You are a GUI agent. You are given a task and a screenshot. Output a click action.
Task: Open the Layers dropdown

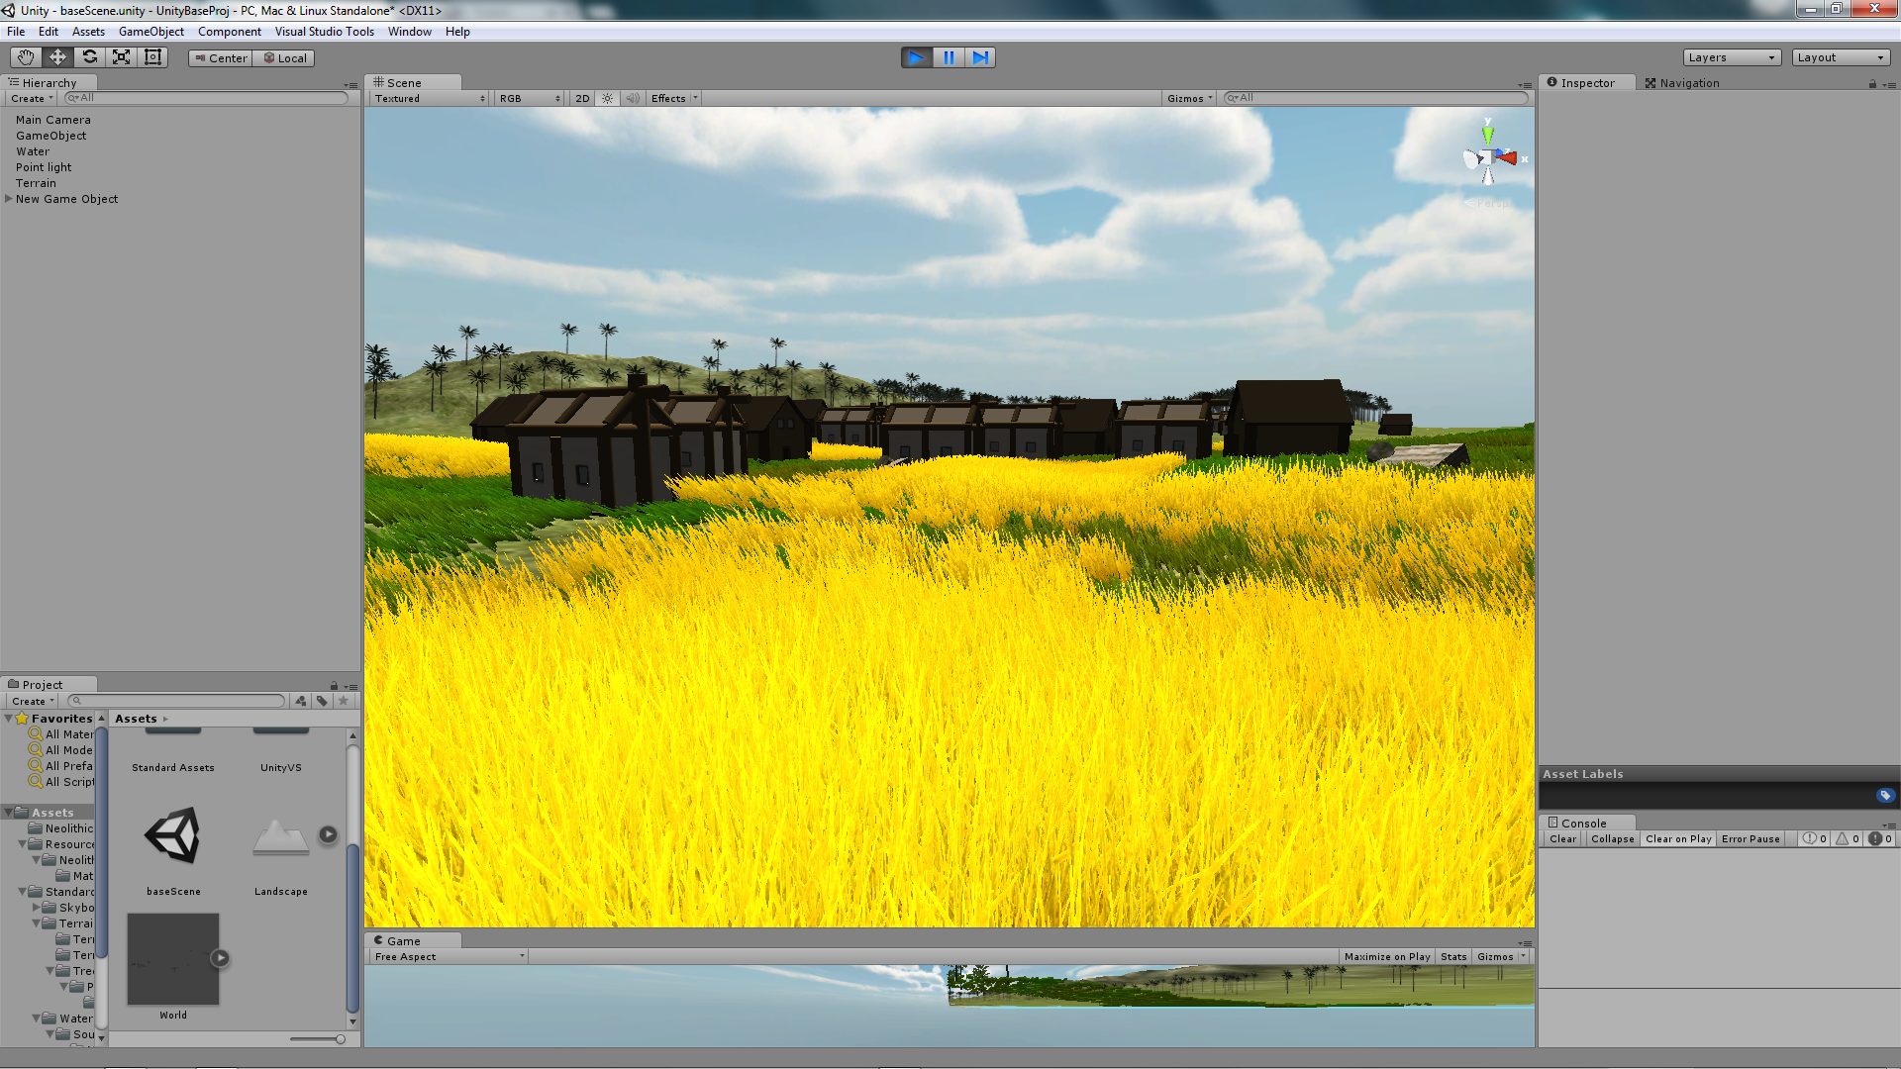(1731, 57)
